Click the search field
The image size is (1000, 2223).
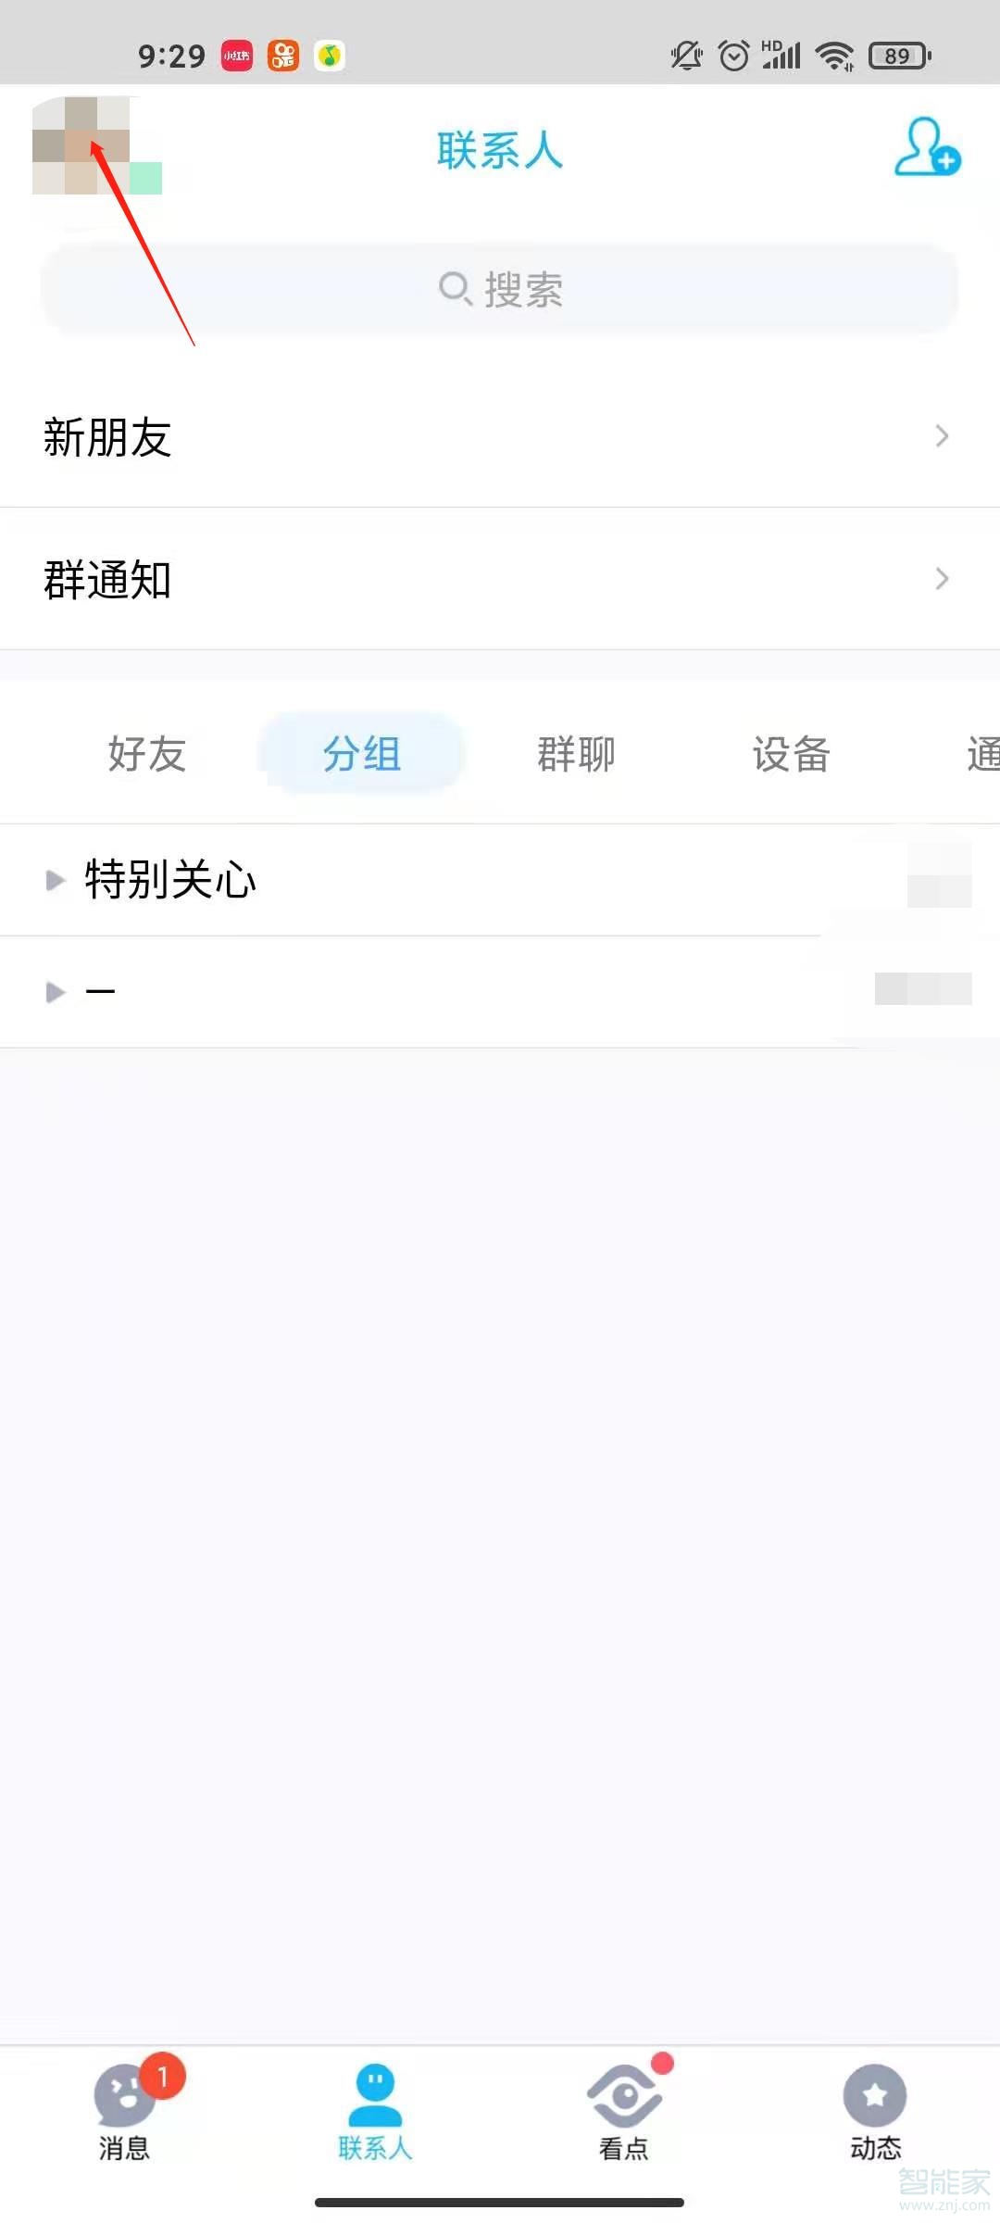point(500,289)
